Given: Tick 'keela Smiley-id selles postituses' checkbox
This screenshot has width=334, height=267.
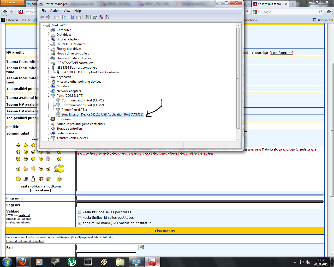Looking at the screenshot, I should [x=80, y=217].
